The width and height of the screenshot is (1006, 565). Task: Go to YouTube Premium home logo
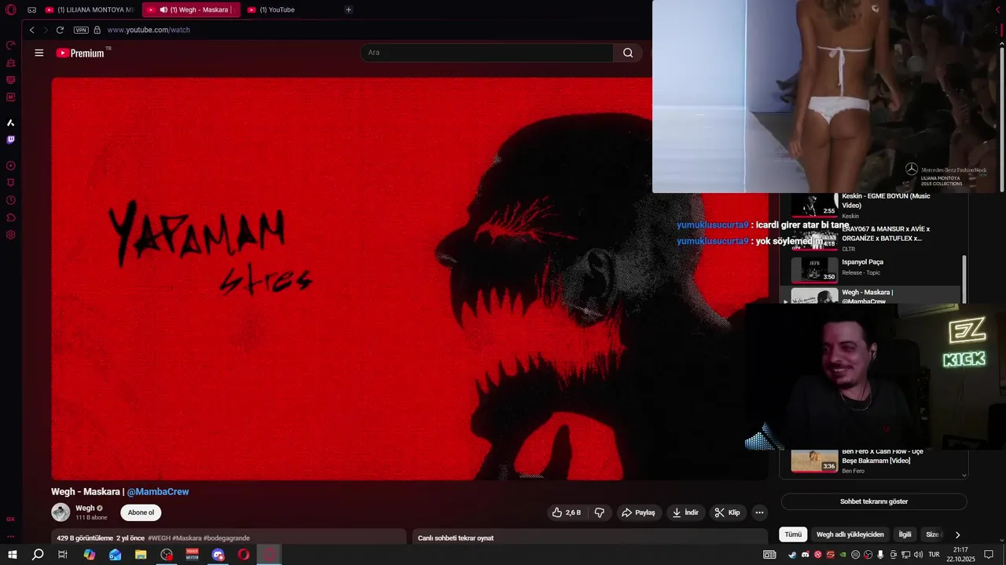83,53
